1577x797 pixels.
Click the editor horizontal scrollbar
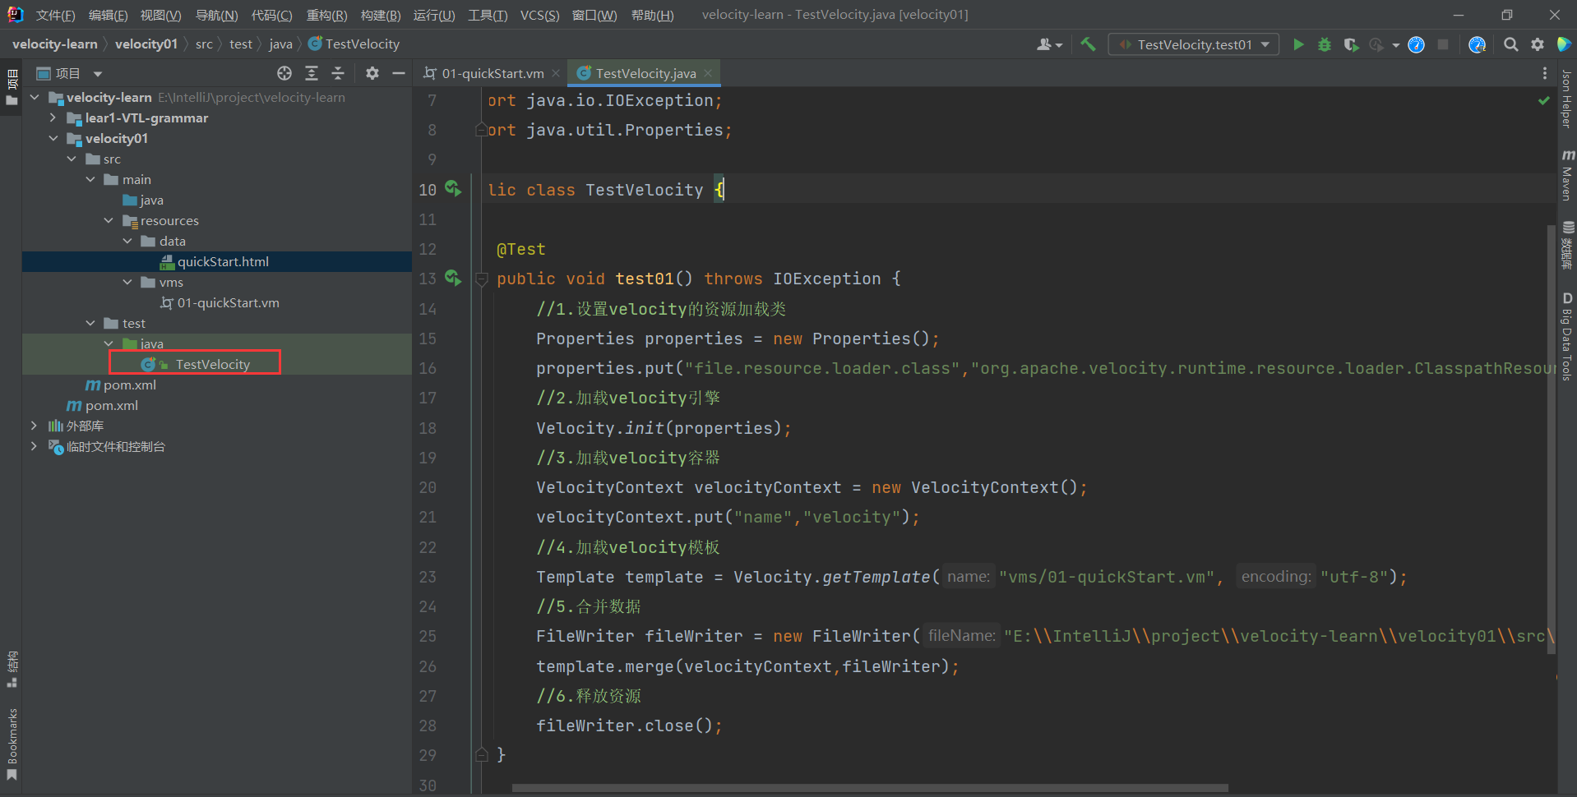click(x=870, y=788)
